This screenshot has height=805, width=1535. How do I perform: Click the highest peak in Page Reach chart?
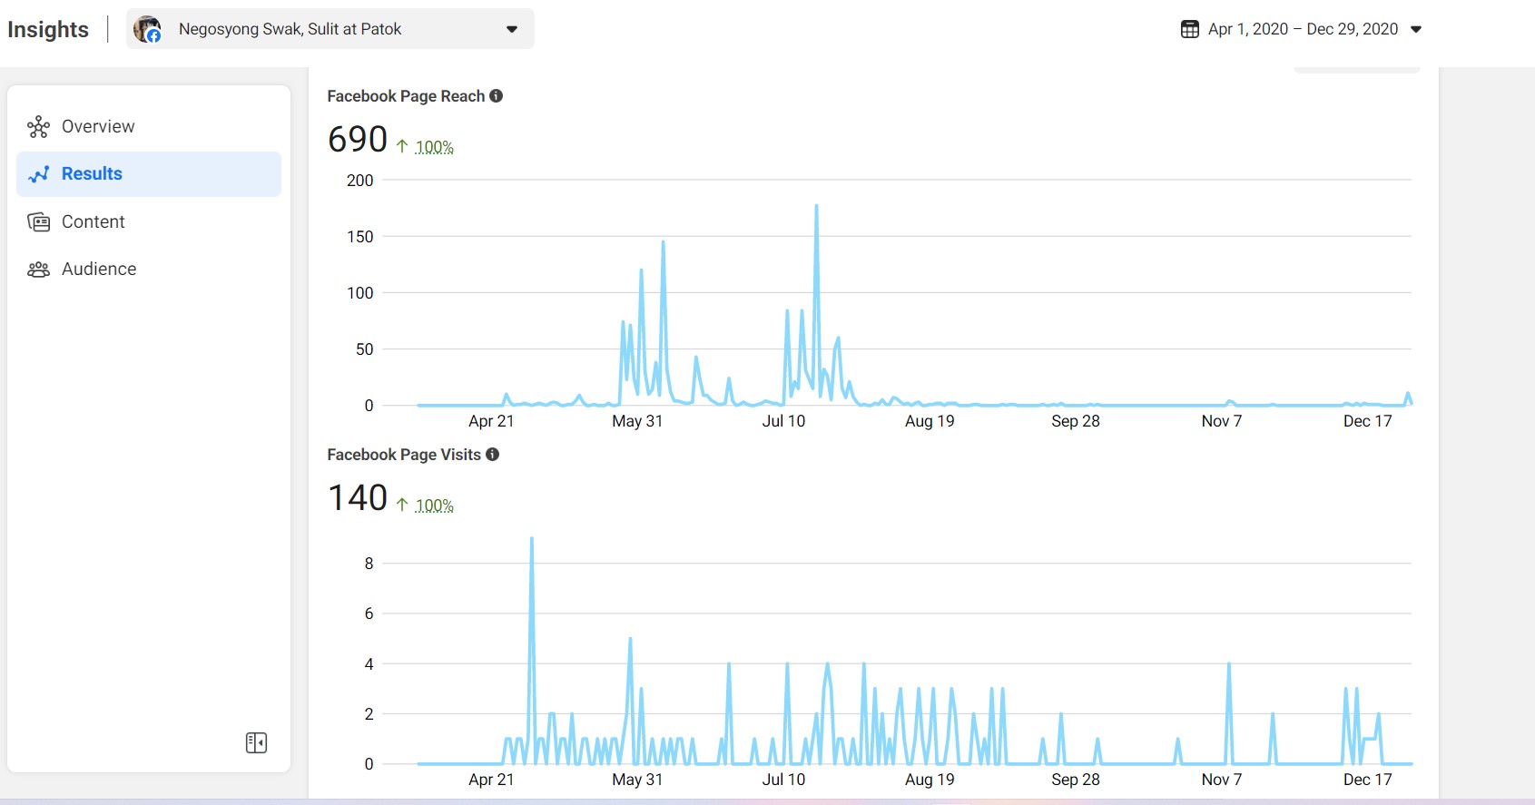pos(816,206)
